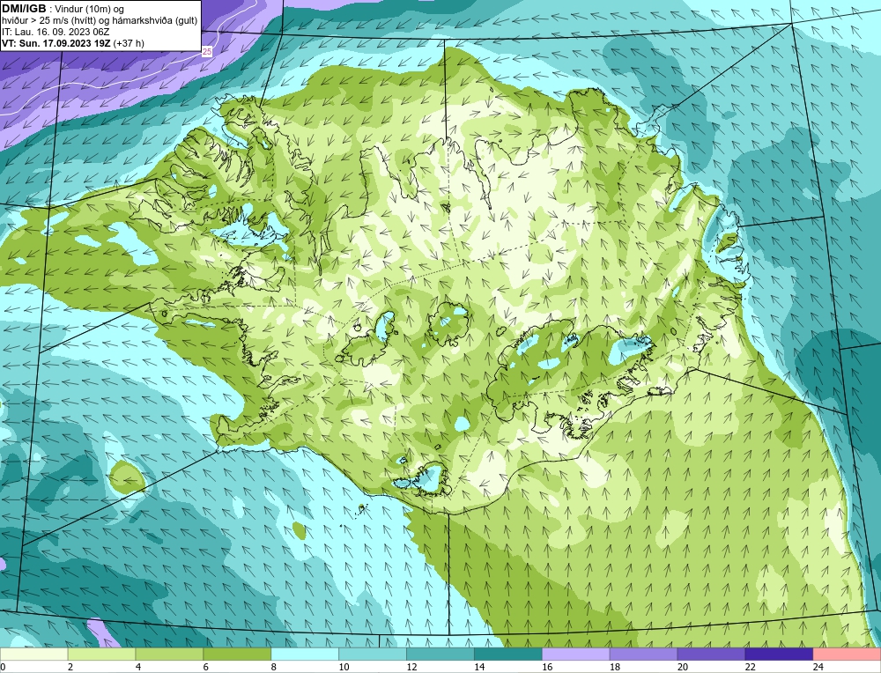Click the 'IT: Lau. 16. 09. 2023 06Z' line
This screenshot has height=673, width=881.
coord(56,32)
